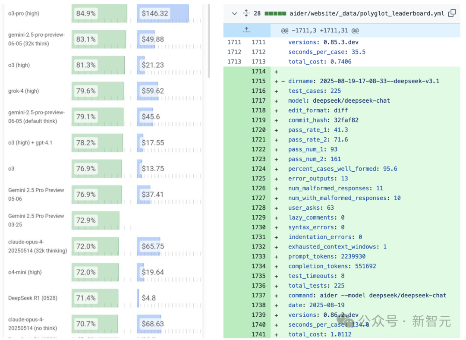Click the o3-pro (high) model label
The height and width of the screenshot is (340, 466).
pyautogui.click(x=24, y=13)
